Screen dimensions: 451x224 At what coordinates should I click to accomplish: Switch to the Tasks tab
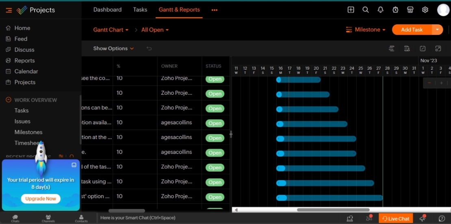[140, 10]
